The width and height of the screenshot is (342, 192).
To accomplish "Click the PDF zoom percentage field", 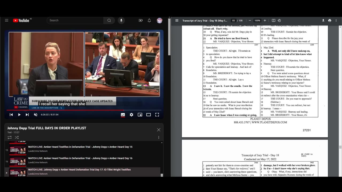I will click(x=257, y=21).
